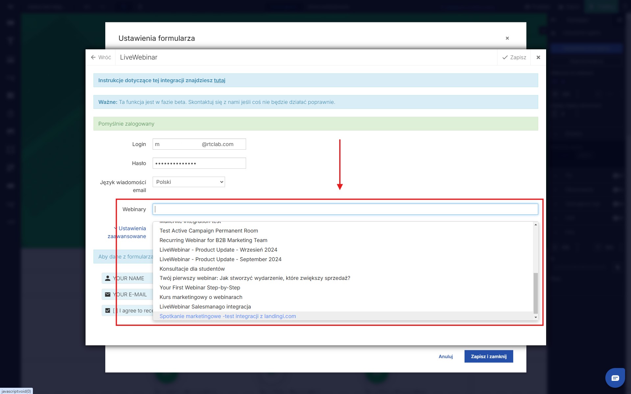The width and height of the screenshot is (631, 394).
Task: Click the Zapisz checkmark save button
Action: [514, 57]
